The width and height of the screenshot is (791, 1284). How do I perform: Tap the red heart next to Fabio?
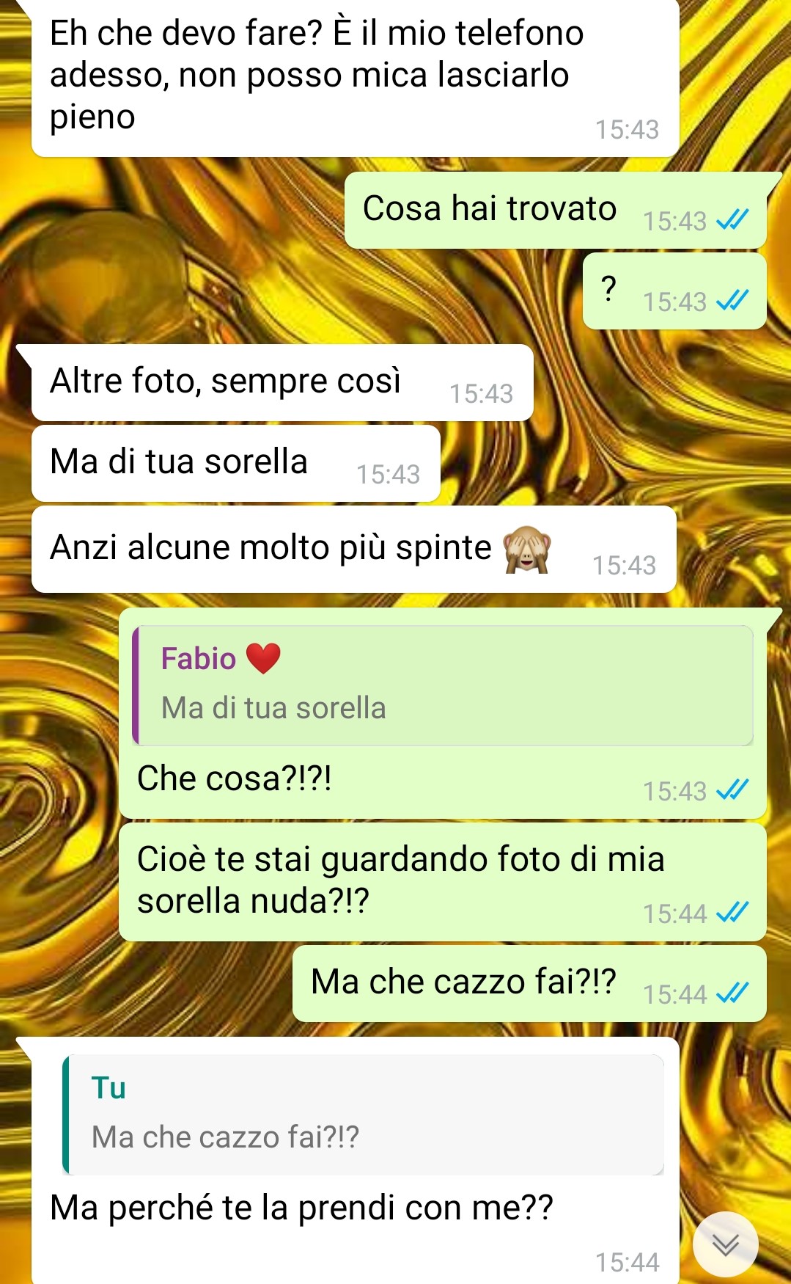(x=263, y=658)
